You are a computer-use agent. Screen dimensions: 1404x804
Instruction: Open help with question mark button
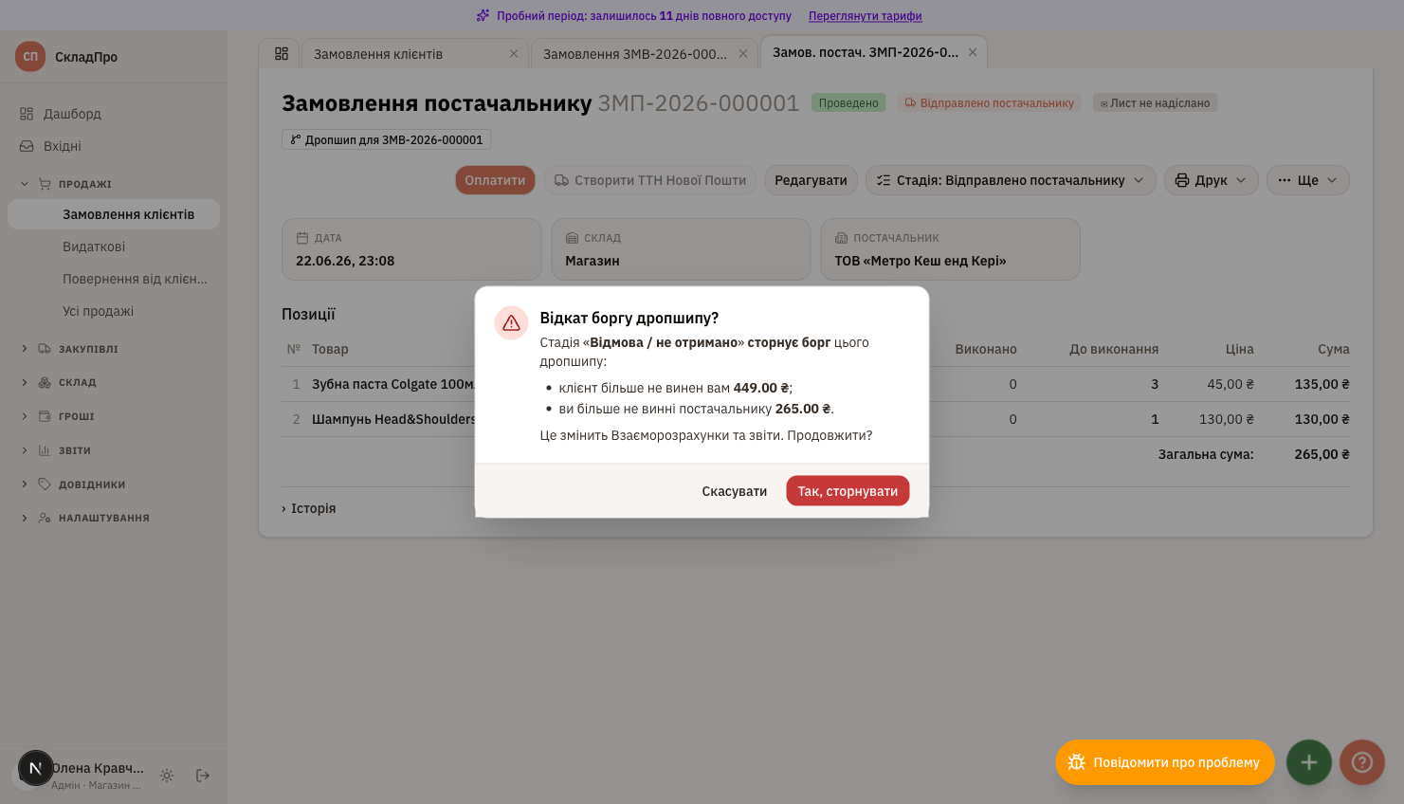(x=1362, y=762)
